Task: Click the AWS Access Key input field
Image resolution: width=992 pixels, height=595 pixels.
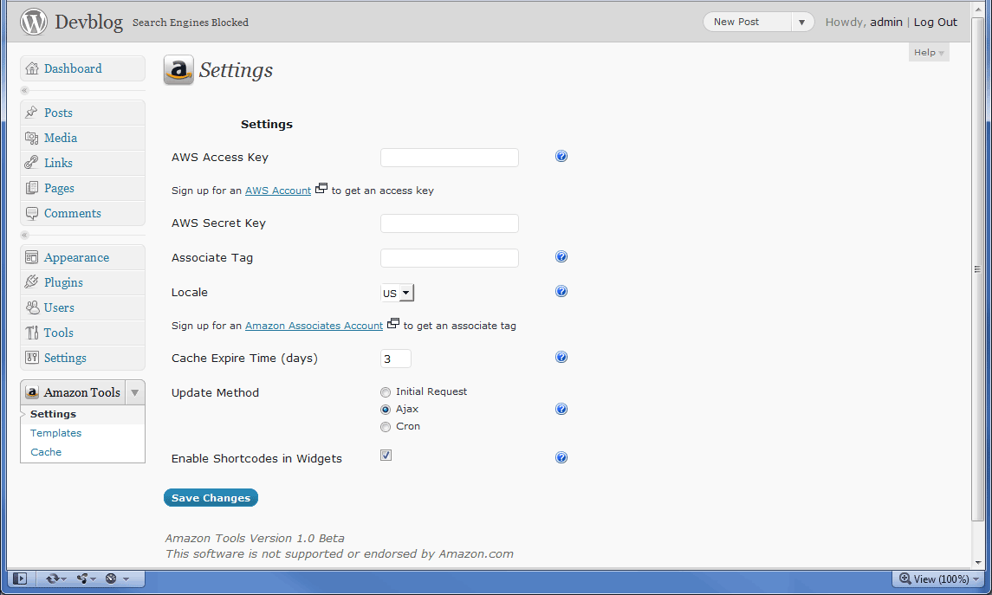Action: pyautogui.click(x=449, y=158)
